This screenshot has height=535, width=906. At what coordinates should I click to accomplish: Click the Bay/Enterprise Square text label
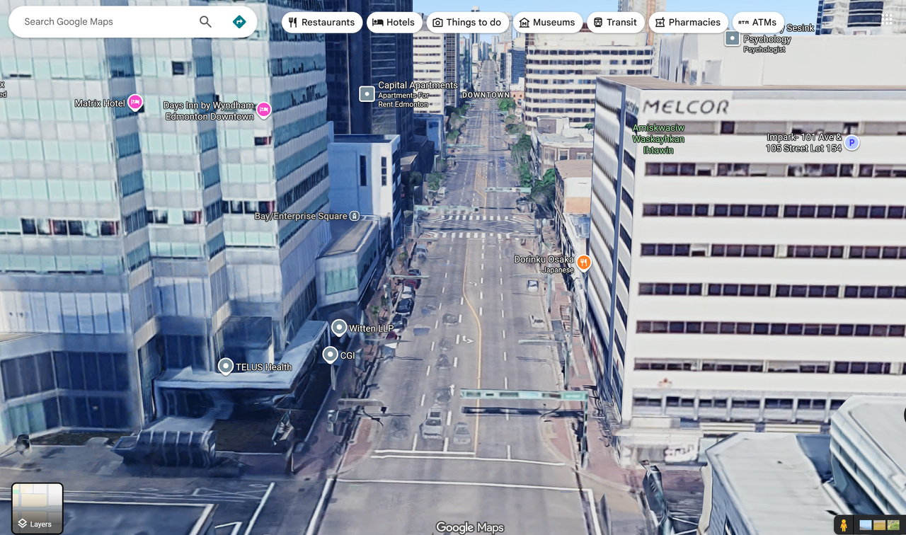tap(301, 217)
